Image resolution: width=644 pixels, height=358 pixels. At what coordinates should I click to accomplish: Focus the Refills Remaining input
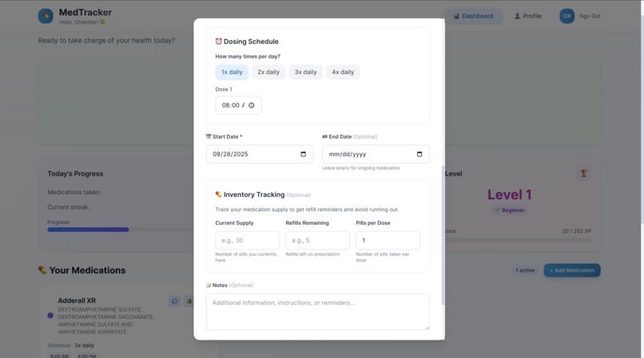click(x=317, y=240)
